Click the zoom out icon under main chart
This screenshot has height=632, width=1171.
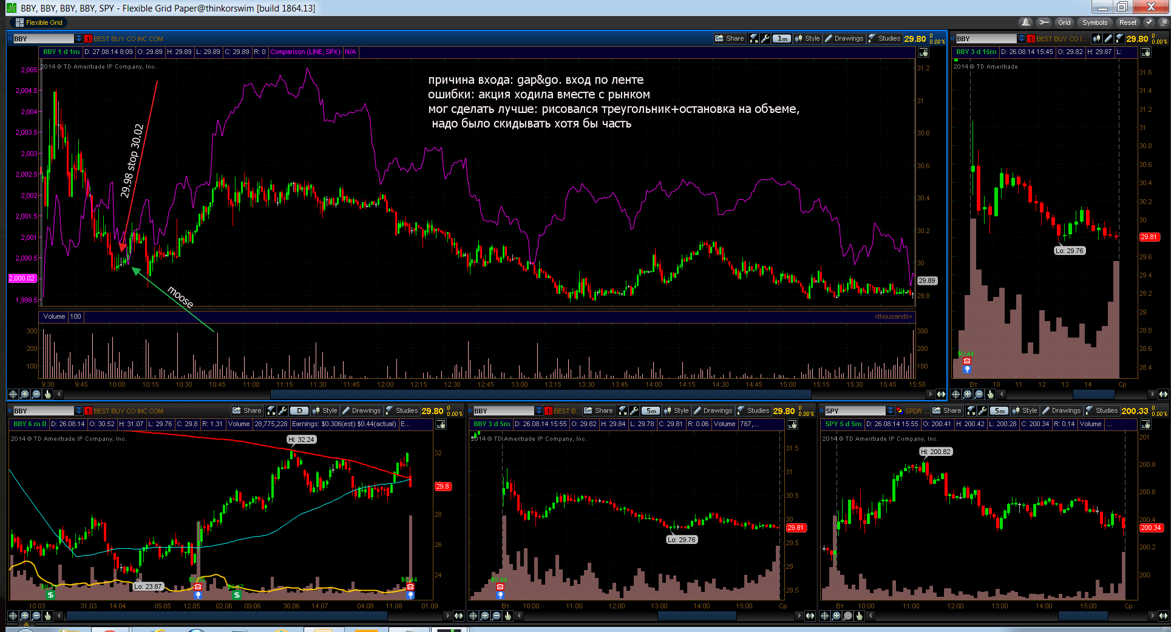pos(36,394)
